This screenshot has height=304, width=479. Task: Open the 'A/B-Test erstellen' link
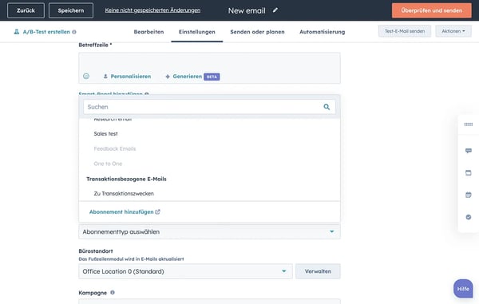46,32
